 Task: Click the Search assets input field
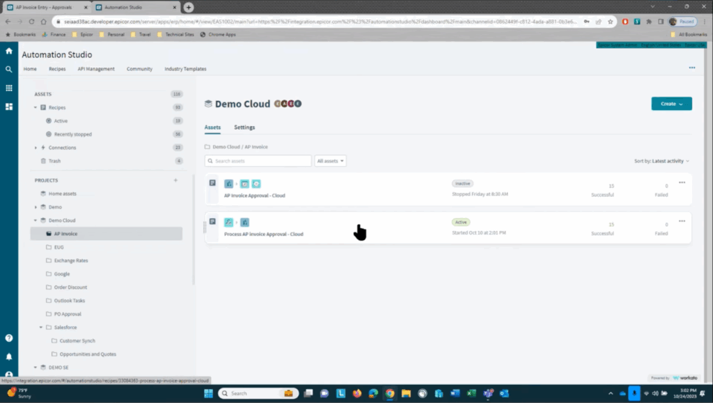(258, 161)
